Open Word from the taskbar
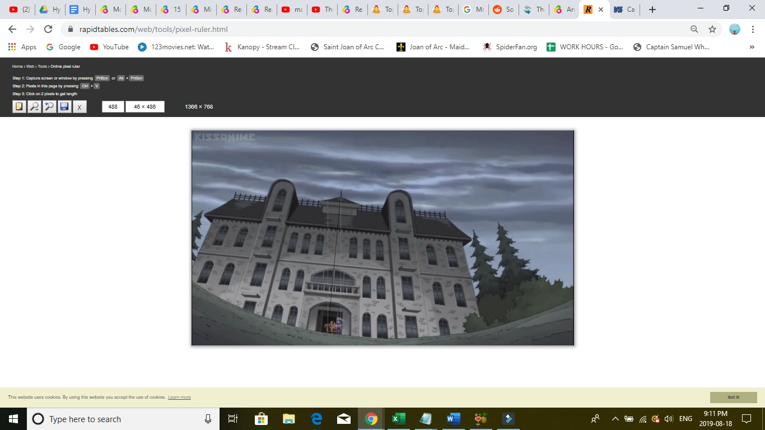 (x=453, y=419)
